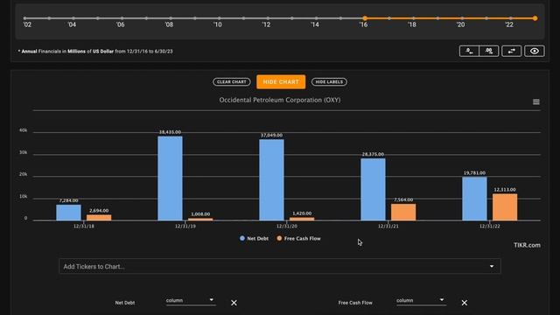The width and height of the screenshot is (560, 315).
Task: Reverse the column order with the swap arrows icon
Action: click(511, 51)
